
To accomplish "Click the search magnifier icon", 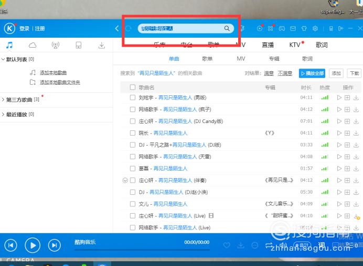I will 227,28.
